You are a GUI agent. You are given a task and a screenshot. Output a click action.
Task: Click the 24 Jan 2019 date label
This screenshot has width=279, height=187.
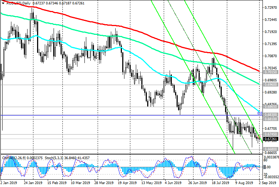tap(33, 182)
